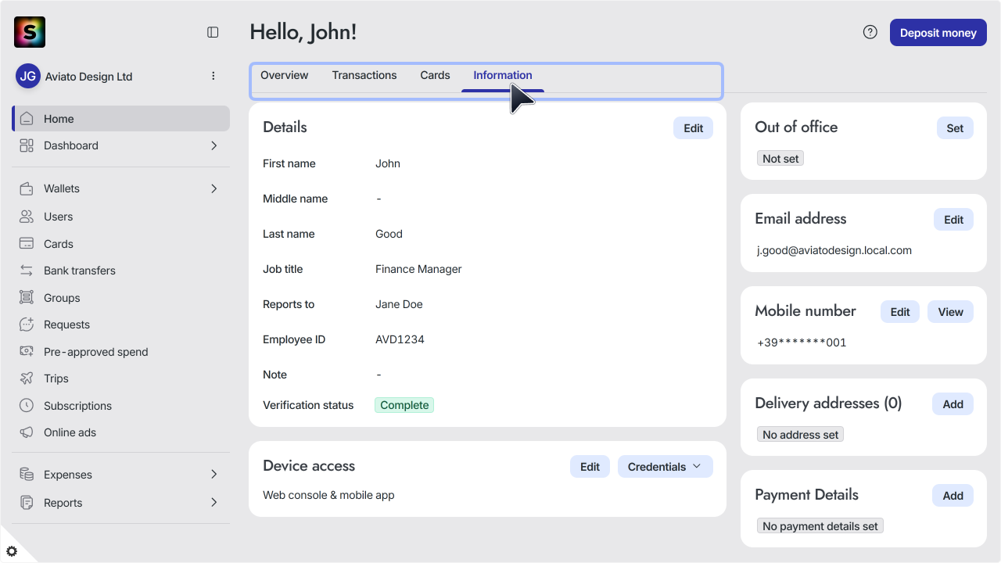Click the Groups icon

click(x=27, y=298)
